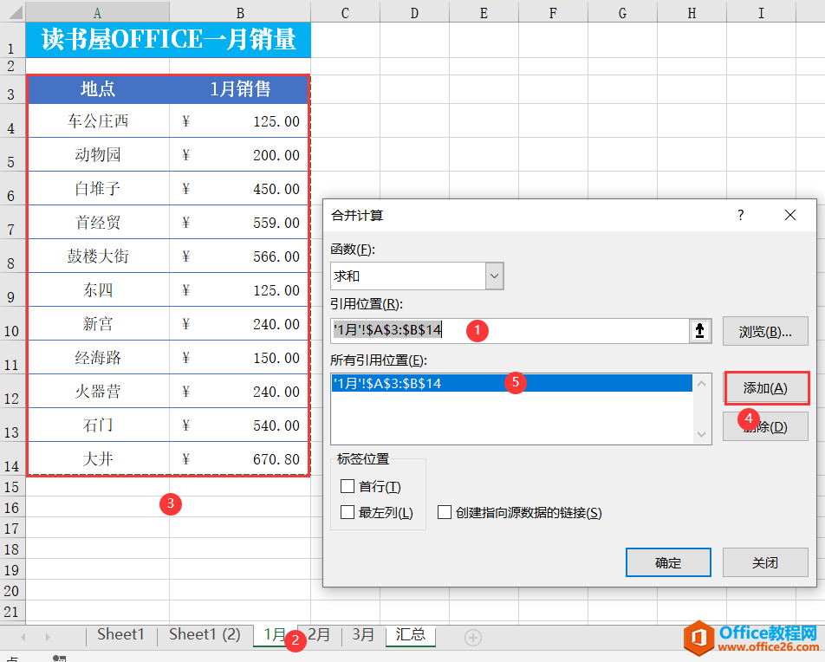The image size is (825, 662).
Task: Switch to the 2月 sheet tab
Action: click(x=321, y=634)
